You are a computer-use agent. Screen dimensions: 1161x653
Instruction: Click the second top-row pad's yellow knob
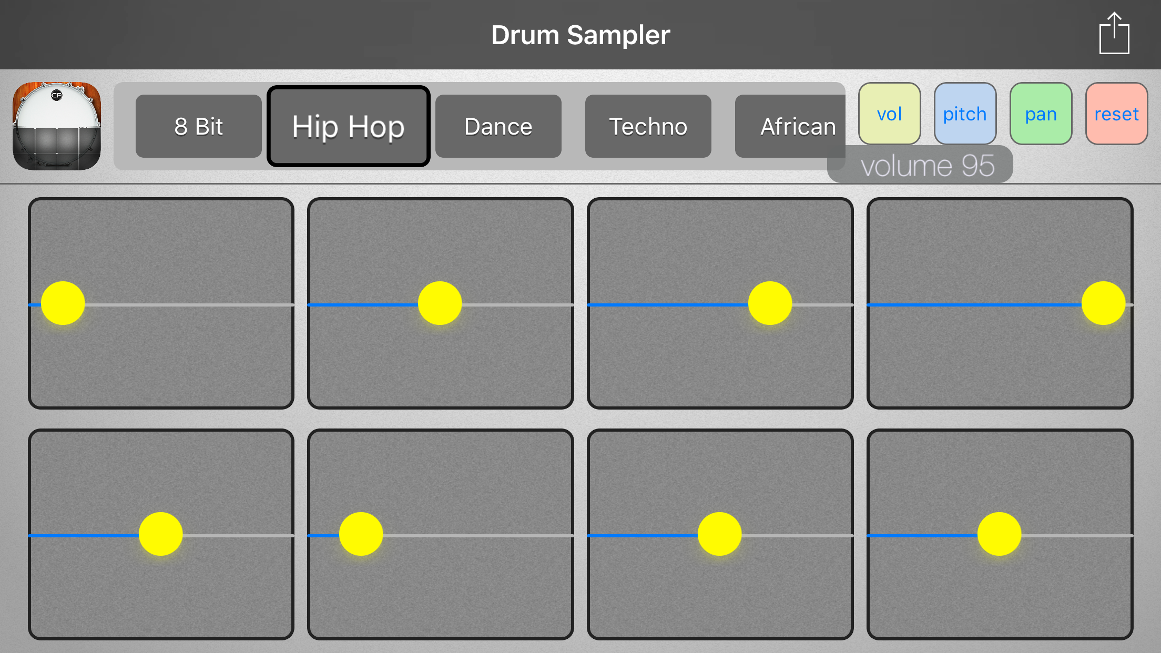tap(440, 303)
